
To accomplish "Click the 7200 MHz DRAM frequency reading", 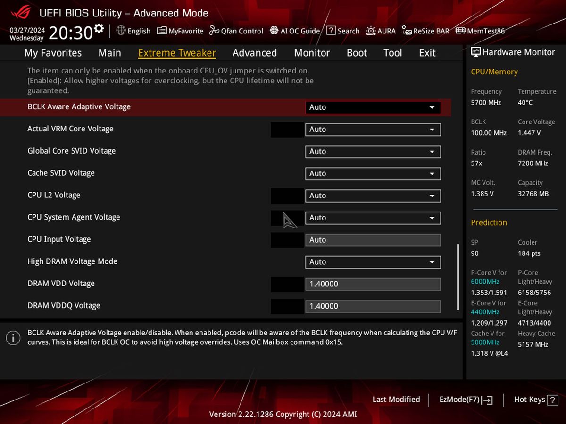I will pyautogui.click(x=533, y=163).
